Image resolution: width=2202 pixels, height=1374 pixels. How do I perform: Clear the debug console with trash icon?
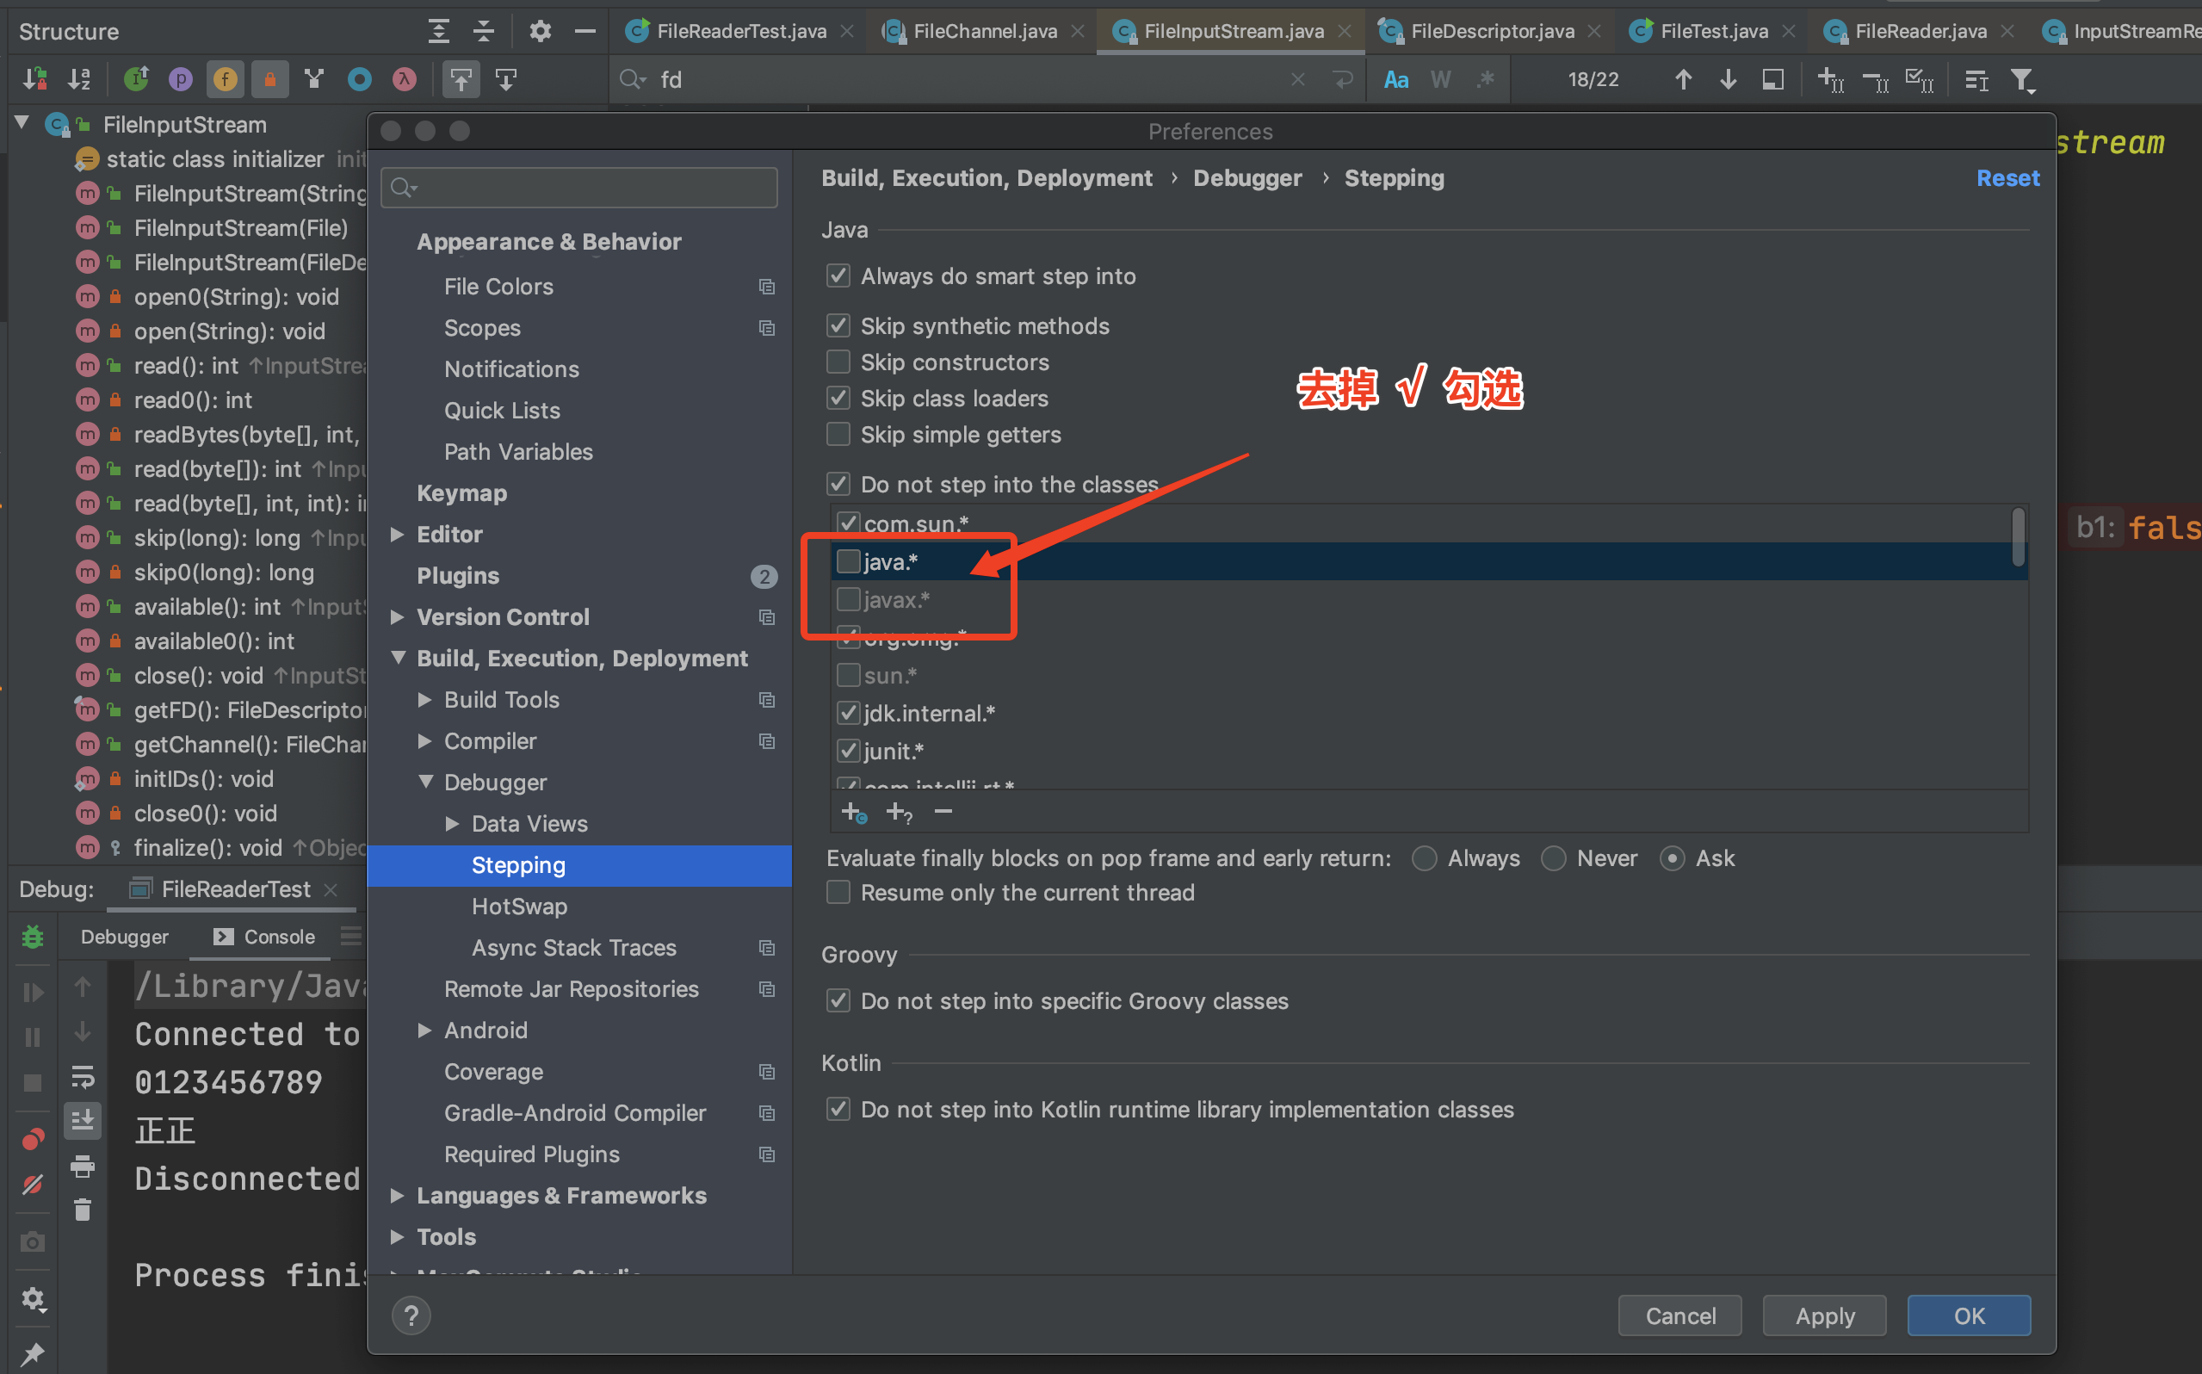pyautogui.click(x=83, y=1210)
